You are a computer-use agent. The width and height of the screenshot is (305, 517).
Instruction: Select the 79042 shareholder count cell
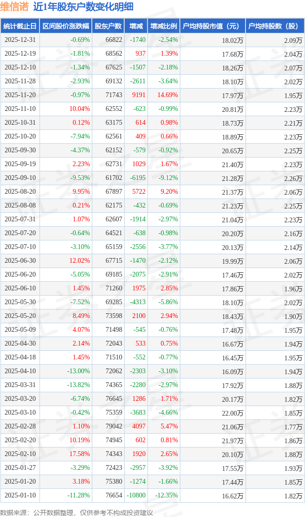coord(113,427)
